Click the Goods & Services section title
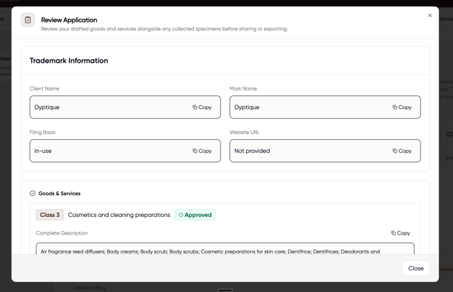Screen dimensions: 453x292 click(59, 193)
